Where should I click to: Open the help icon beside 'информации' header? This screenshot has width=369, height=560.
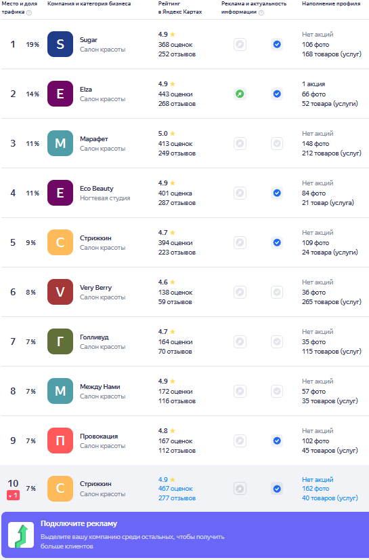(261, 13)
